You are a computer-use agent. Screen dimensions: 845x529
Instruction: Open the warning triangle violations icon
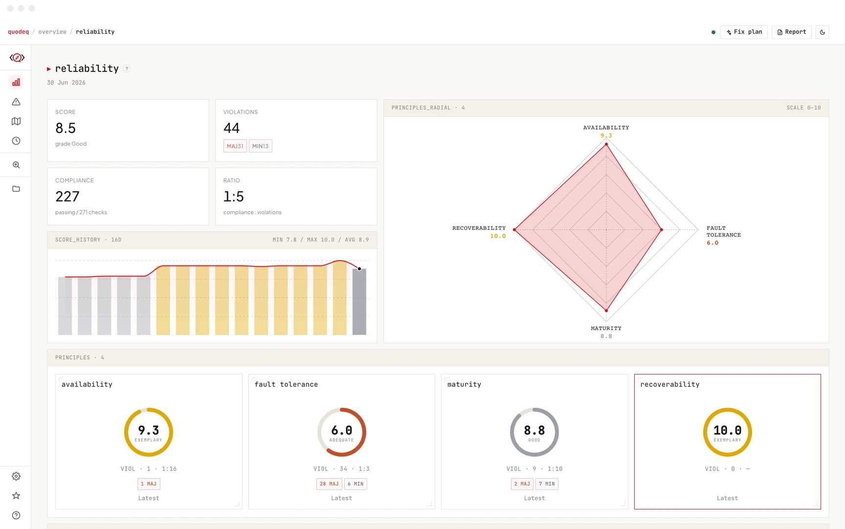[x=16, y=102]
